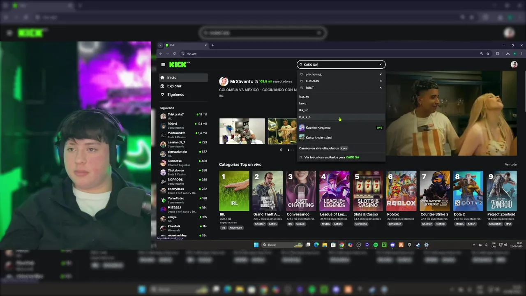Open the user avatar menu on Kick

514,65
